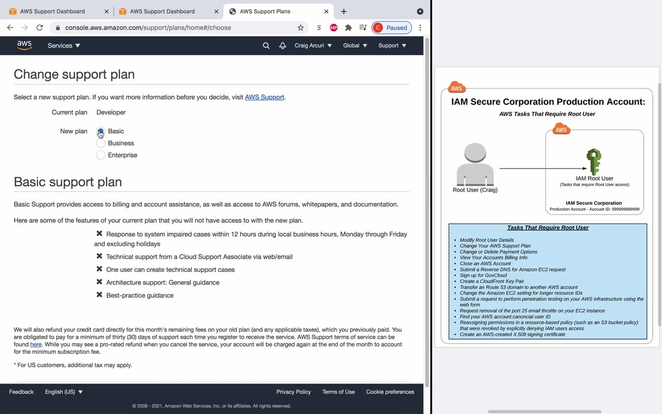Open a new browser tab with plus
The height and width of the screenshot is (414, 662).
point(344,11)
